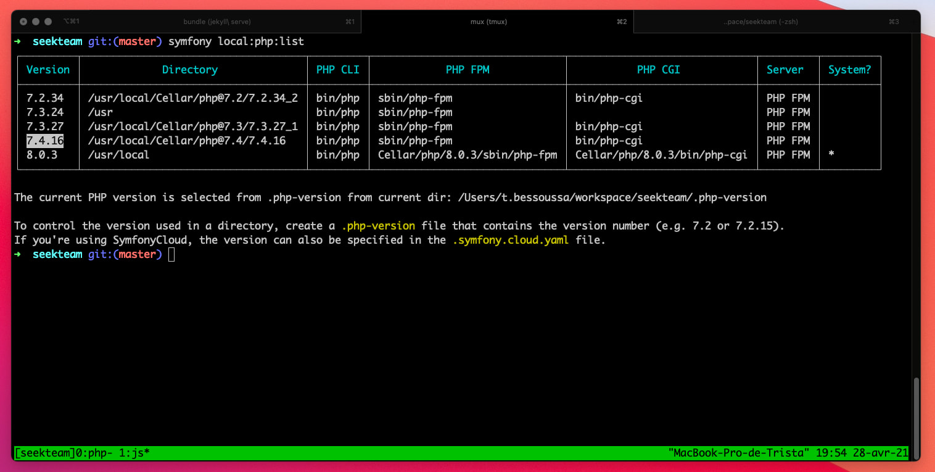The image size is (935, 472).
Task: Click the PHP FPM column header
Action: coord(467,70)
